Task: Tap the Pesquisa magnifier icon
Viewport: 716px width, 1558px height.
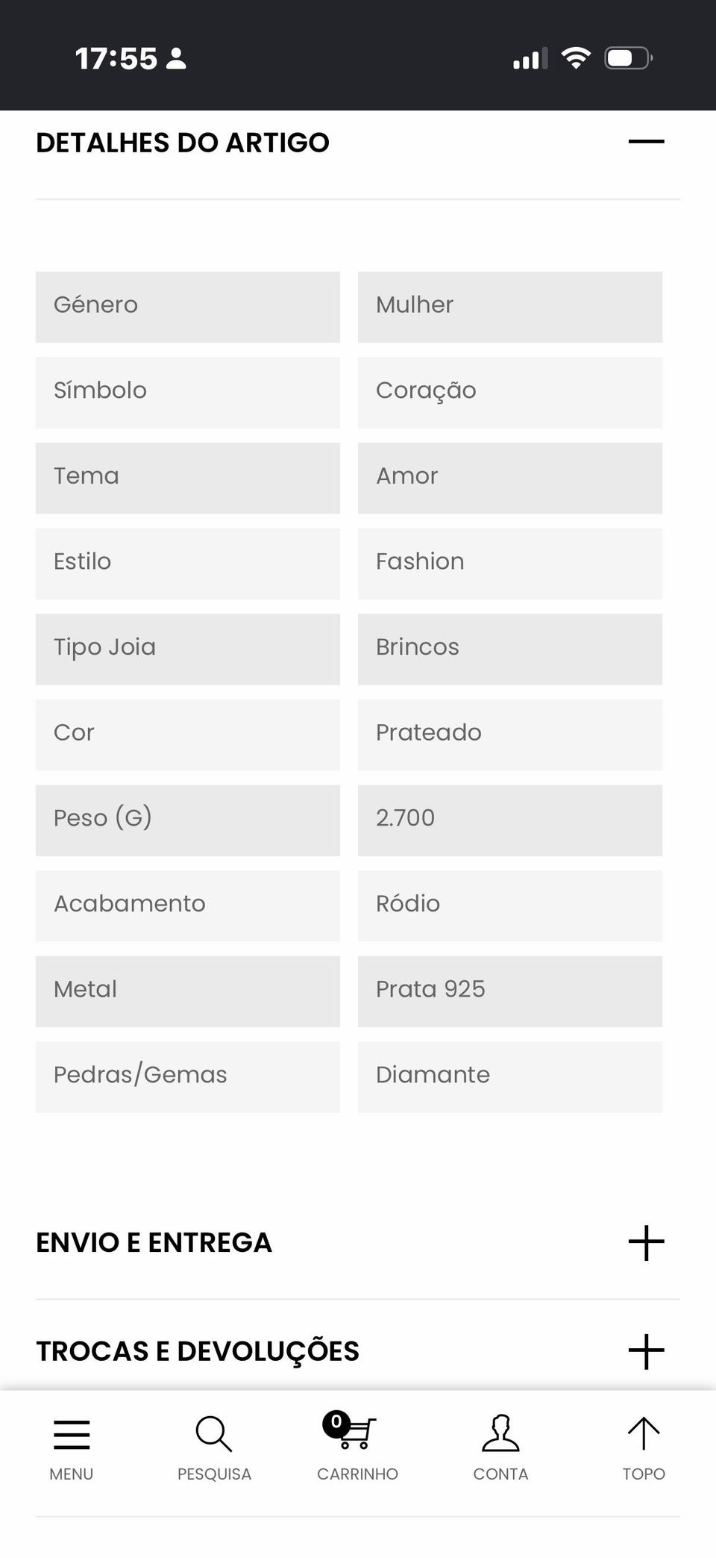Action: tap(214, 1434)
